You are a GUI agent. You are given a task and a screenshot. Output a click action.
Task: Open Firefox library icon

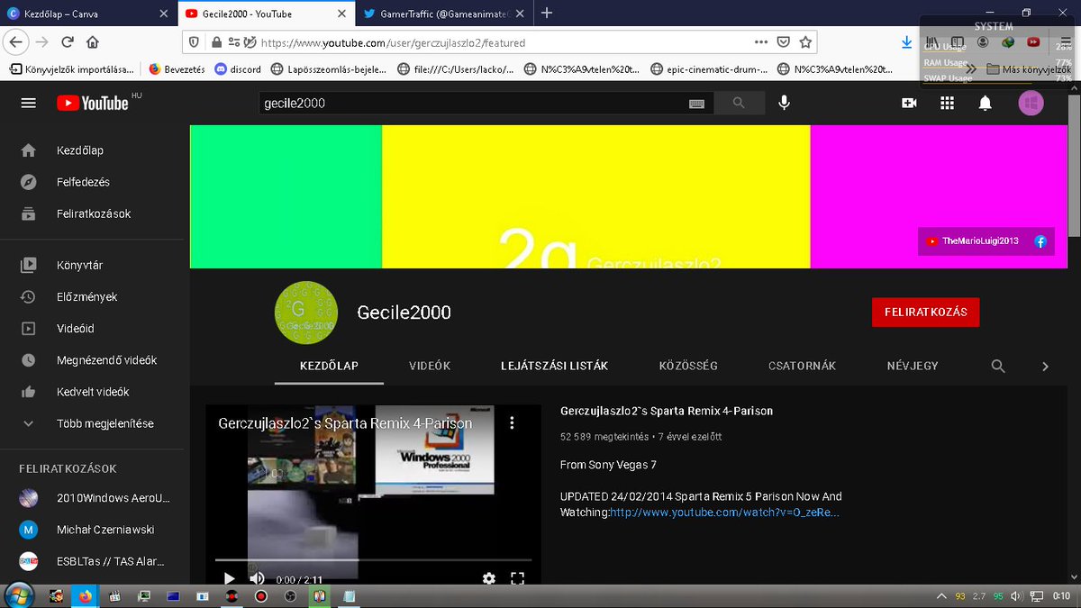pos(933,42)
